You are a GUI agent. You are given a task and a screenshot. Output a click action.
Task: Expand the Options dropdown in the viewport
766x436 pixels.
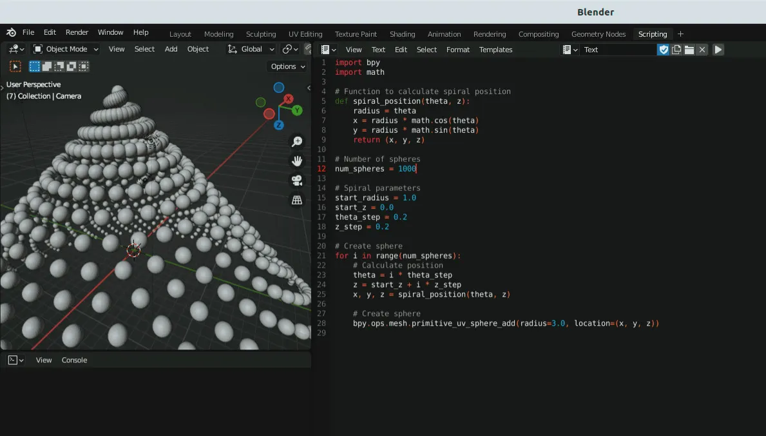pos(287,66)
